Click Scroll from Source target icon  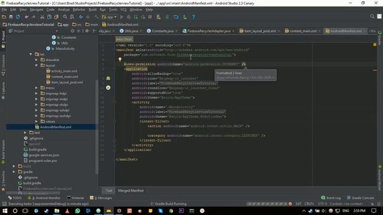click(x=72, y=31)
